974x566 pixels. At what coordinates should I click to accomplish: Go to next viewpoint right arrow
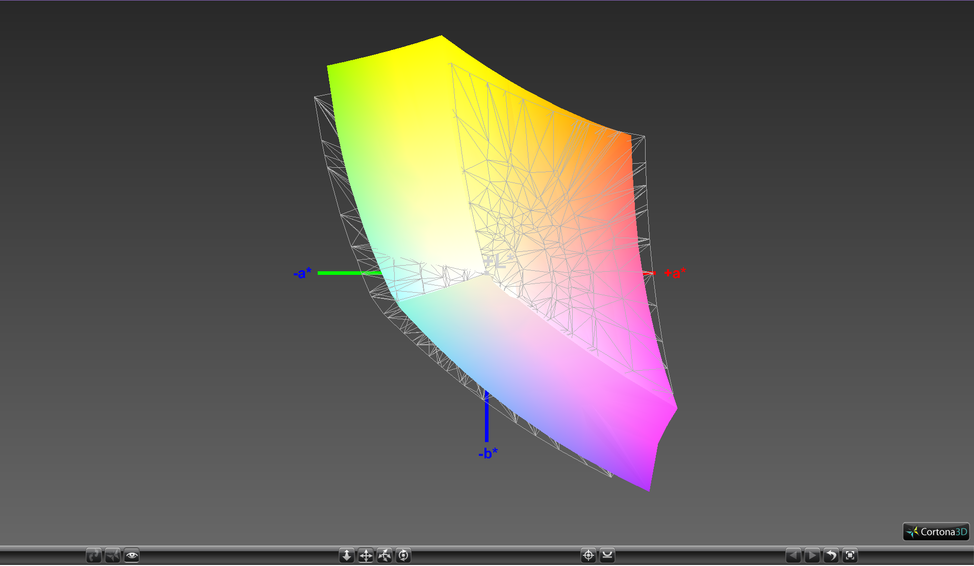point(812,555)
